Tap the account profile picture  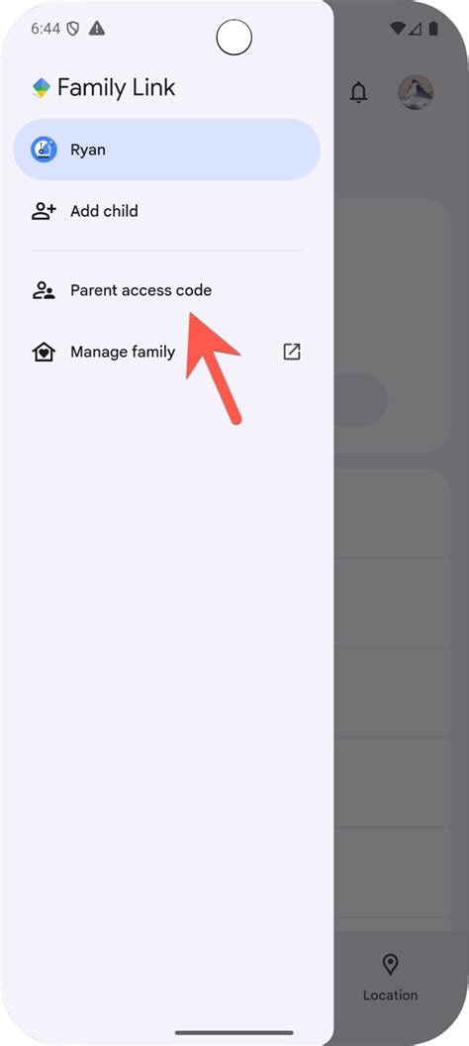[x=416, y=92]
